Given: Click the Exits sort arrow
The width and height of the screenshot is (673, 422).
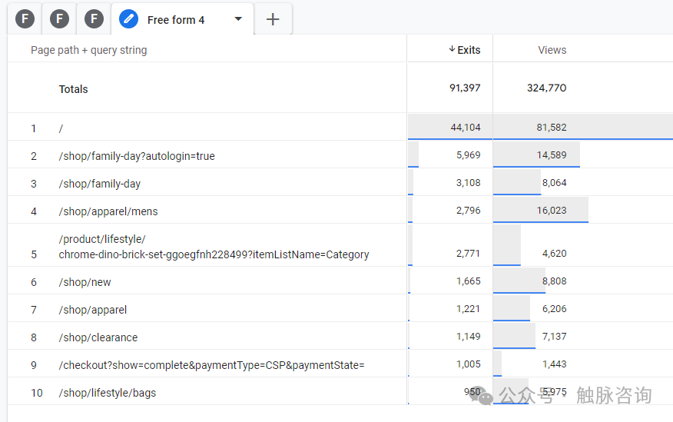Looking at the screenshot, I should tap(452, 49).
